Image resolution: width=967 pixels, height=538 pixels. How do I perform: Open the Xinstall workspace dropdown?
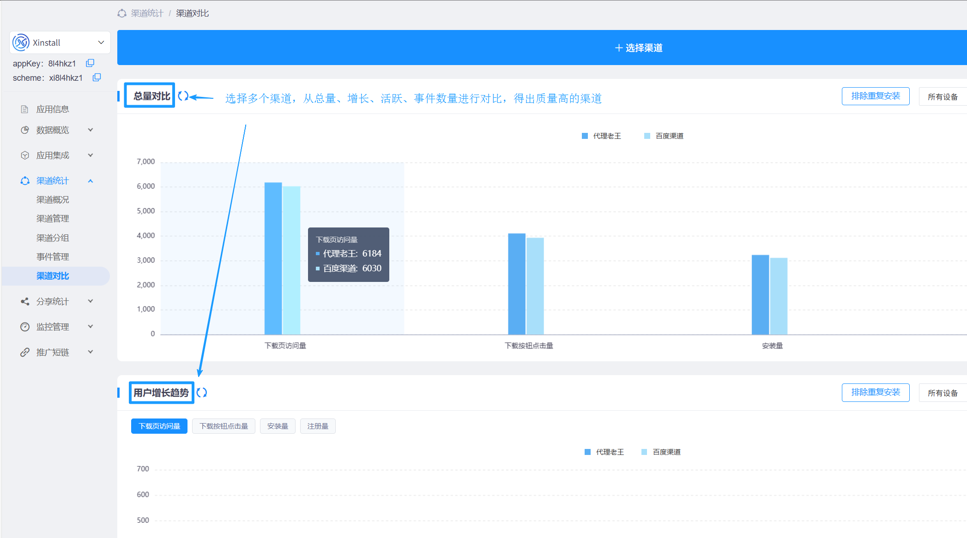(x=101, y=42)
